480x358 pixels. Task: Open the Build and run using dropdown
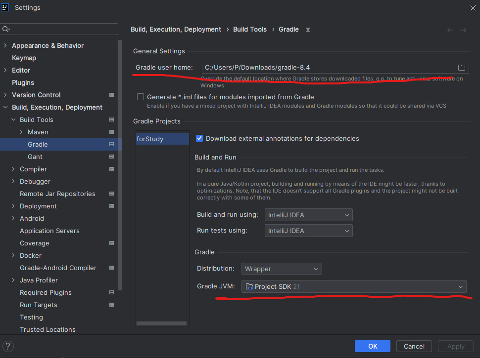pyautogui.click(x=309, y=215)
